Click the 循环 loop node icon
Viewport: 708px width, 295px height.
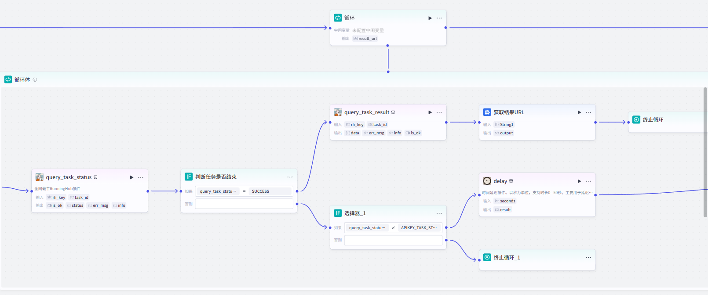coord(338,18)
